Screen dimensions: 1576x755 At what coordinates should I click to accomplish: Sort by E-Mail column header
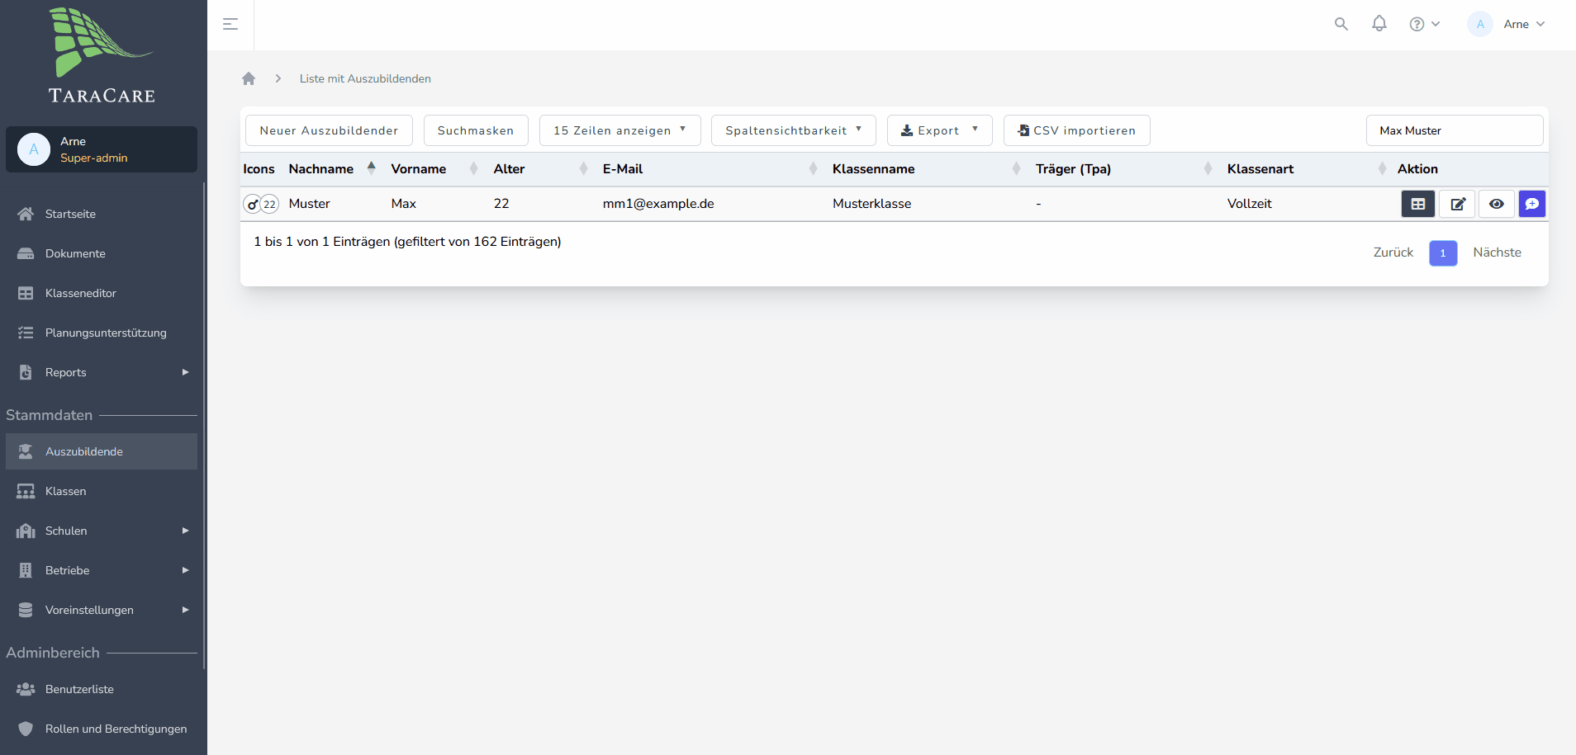pyautogui.click(x=710, y=168)
